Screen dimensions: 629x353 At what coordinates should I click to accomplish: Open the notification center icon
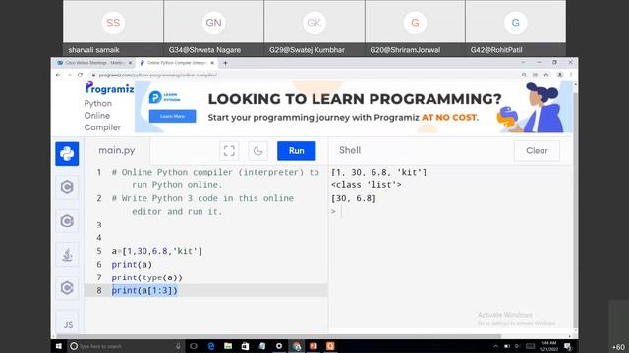coord(568,346)
